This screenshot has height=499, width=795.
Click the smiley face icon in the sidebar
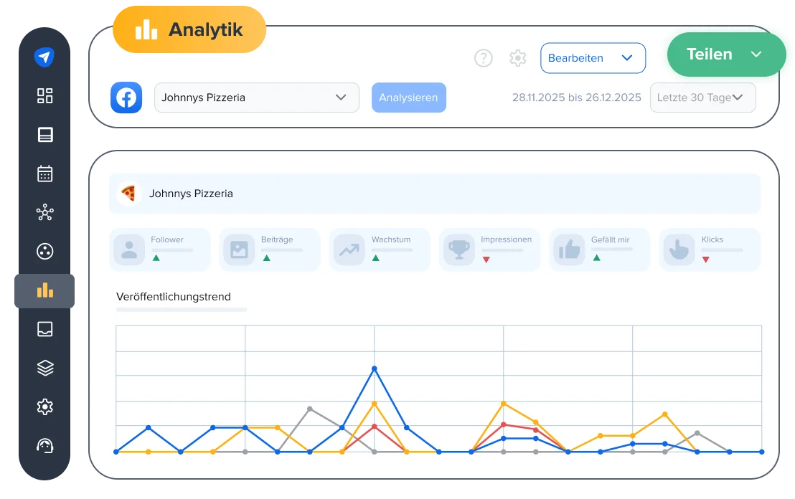44,252
